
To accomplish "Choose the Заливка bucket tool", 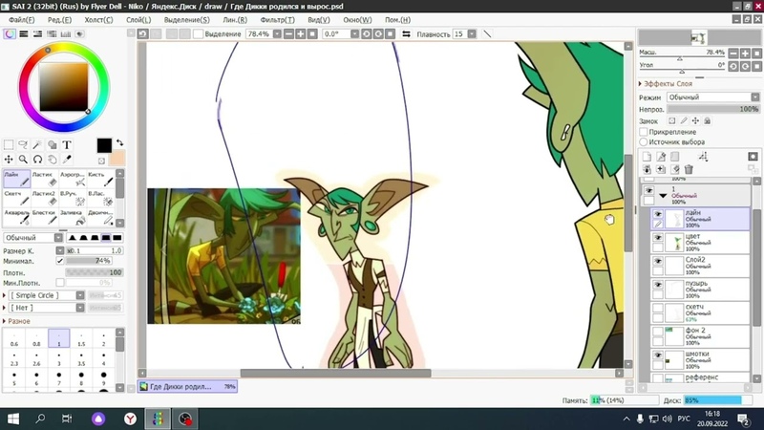I will (x=73, y=218).
